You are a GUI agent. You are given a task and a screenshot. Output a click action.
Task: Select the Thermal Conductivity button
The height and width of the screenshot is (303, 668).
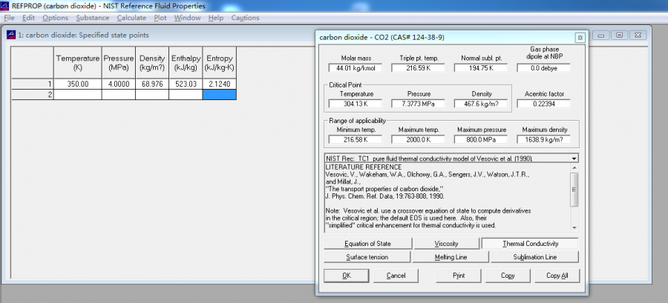click(x=530, y=244)
